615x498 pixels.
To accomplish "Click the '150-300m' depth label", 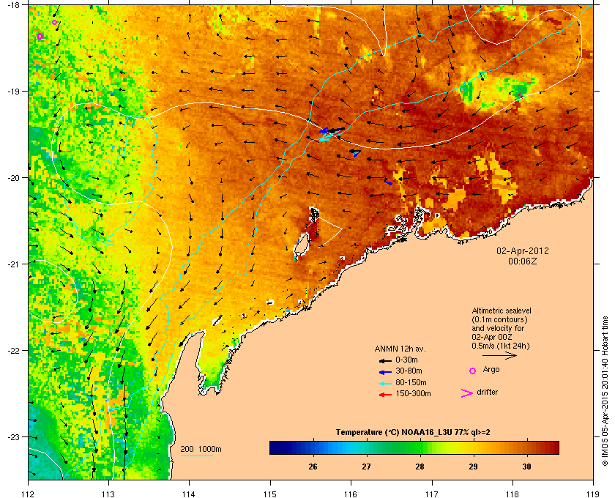I will 414,393.
